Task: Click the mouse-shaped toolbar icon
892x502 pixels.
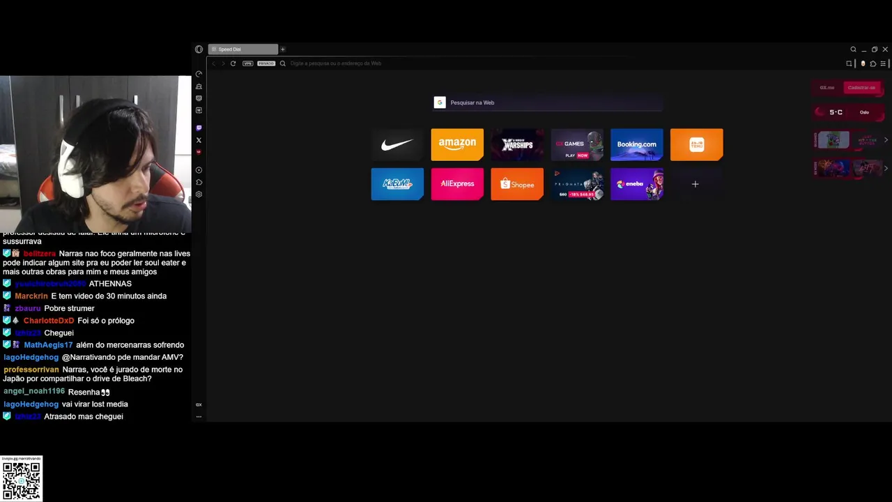Action: (863, 63)
